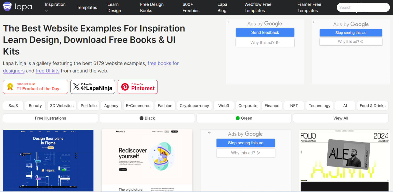Open the Templates nav item
Viewport: 393px width, 192px height.
[x=87, y=8]
